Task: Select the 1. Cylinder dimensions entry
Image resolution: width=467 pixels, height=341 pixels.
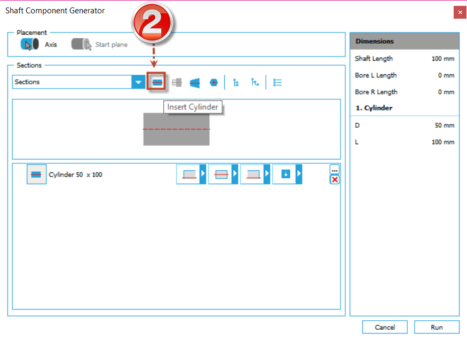Action: point(404,108)
